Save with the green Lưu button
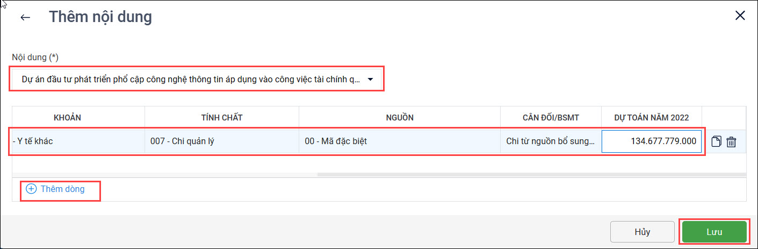The image size is (758, 249). 714,232
